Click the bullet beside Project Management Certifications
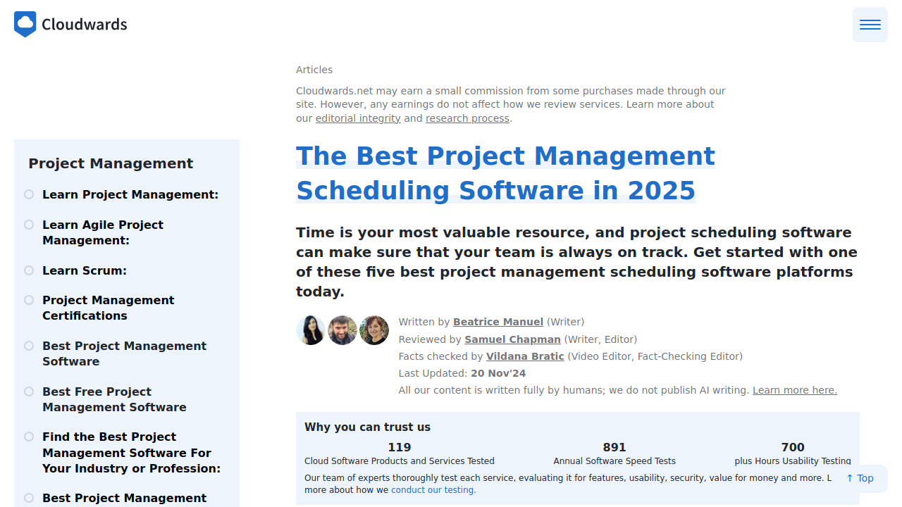This screenshot has height=507, width=902. click(x=29, y=300)
